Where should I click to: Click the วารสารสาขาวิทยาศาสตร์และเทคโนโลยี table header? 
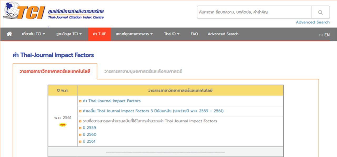tap(180, 91)
